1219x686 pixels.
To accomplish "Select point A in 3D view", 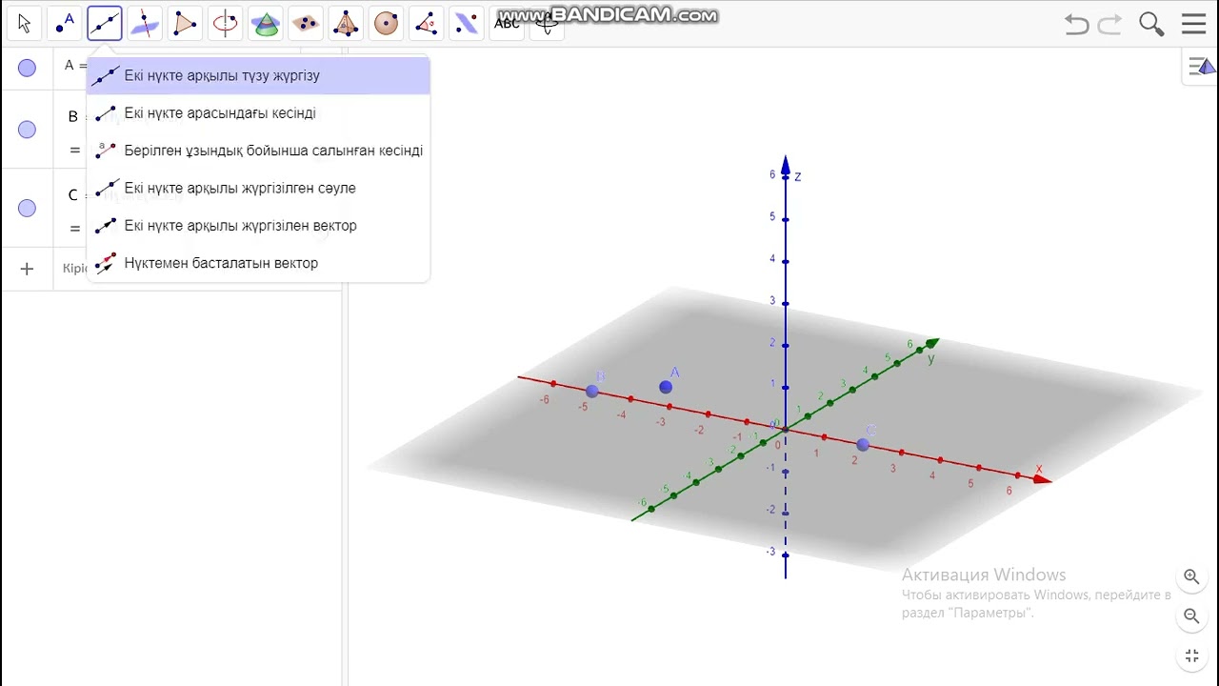I will [666, 387].
